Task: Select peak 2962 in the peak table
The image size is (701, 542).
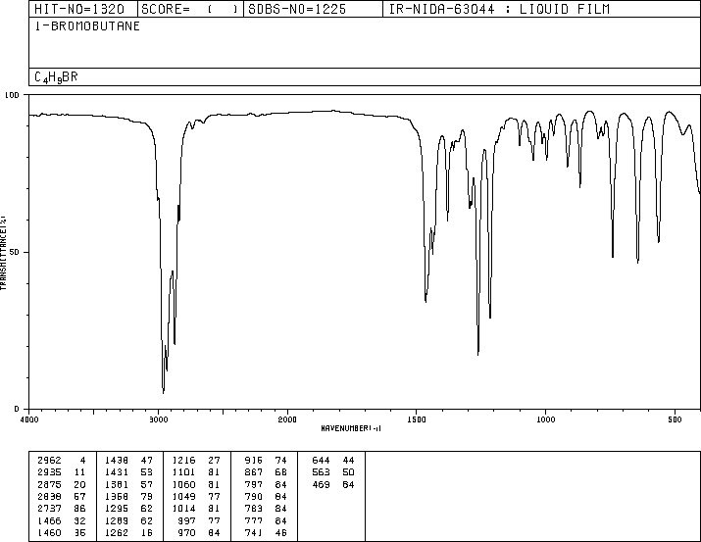Action: (x=50, y=461)
